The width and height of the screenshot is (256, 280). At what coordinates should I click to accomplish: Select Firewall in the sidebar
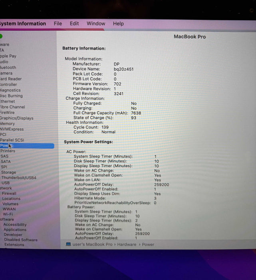click(9, 193)
